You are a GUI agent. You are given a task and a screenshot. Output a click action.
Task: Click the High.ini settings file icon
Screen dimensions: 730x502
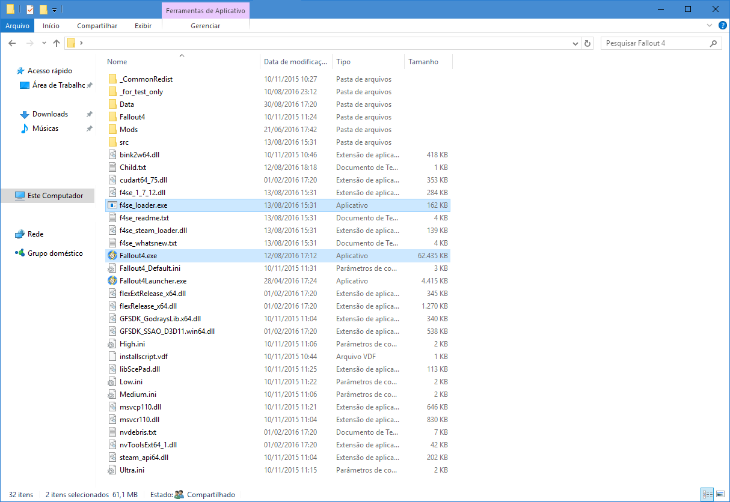(x=112, y=344)
